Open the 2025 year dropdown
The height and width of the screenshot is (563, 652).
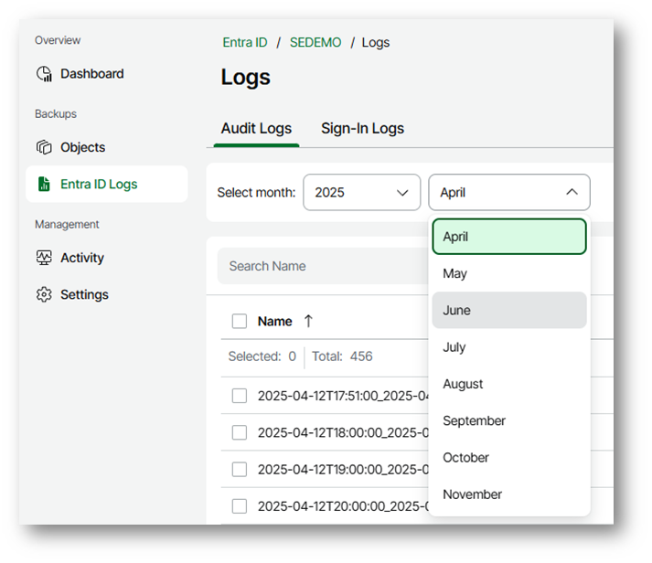pos(361,193)
